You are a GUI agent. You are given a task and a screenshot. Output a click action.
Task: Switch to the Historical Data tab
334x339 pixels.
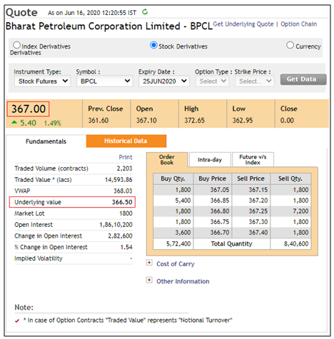pos(126,141)
